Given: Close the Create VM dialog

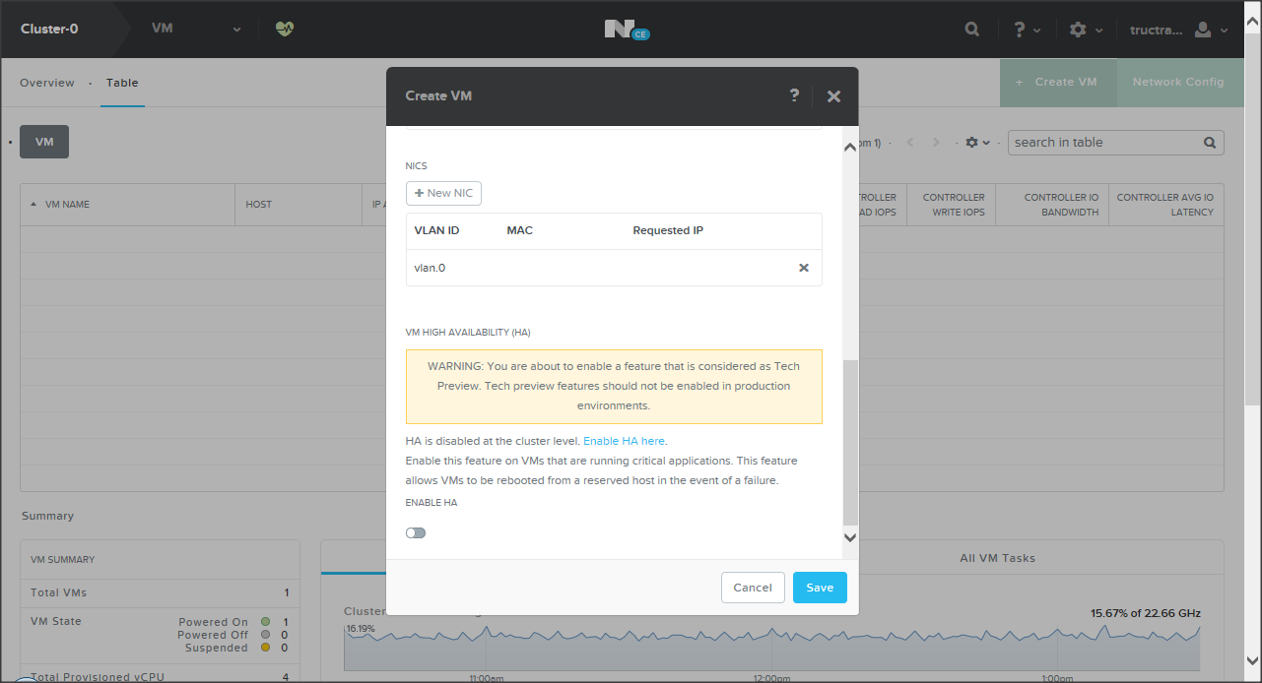Looking at the screenshot, I should point(833,96).
